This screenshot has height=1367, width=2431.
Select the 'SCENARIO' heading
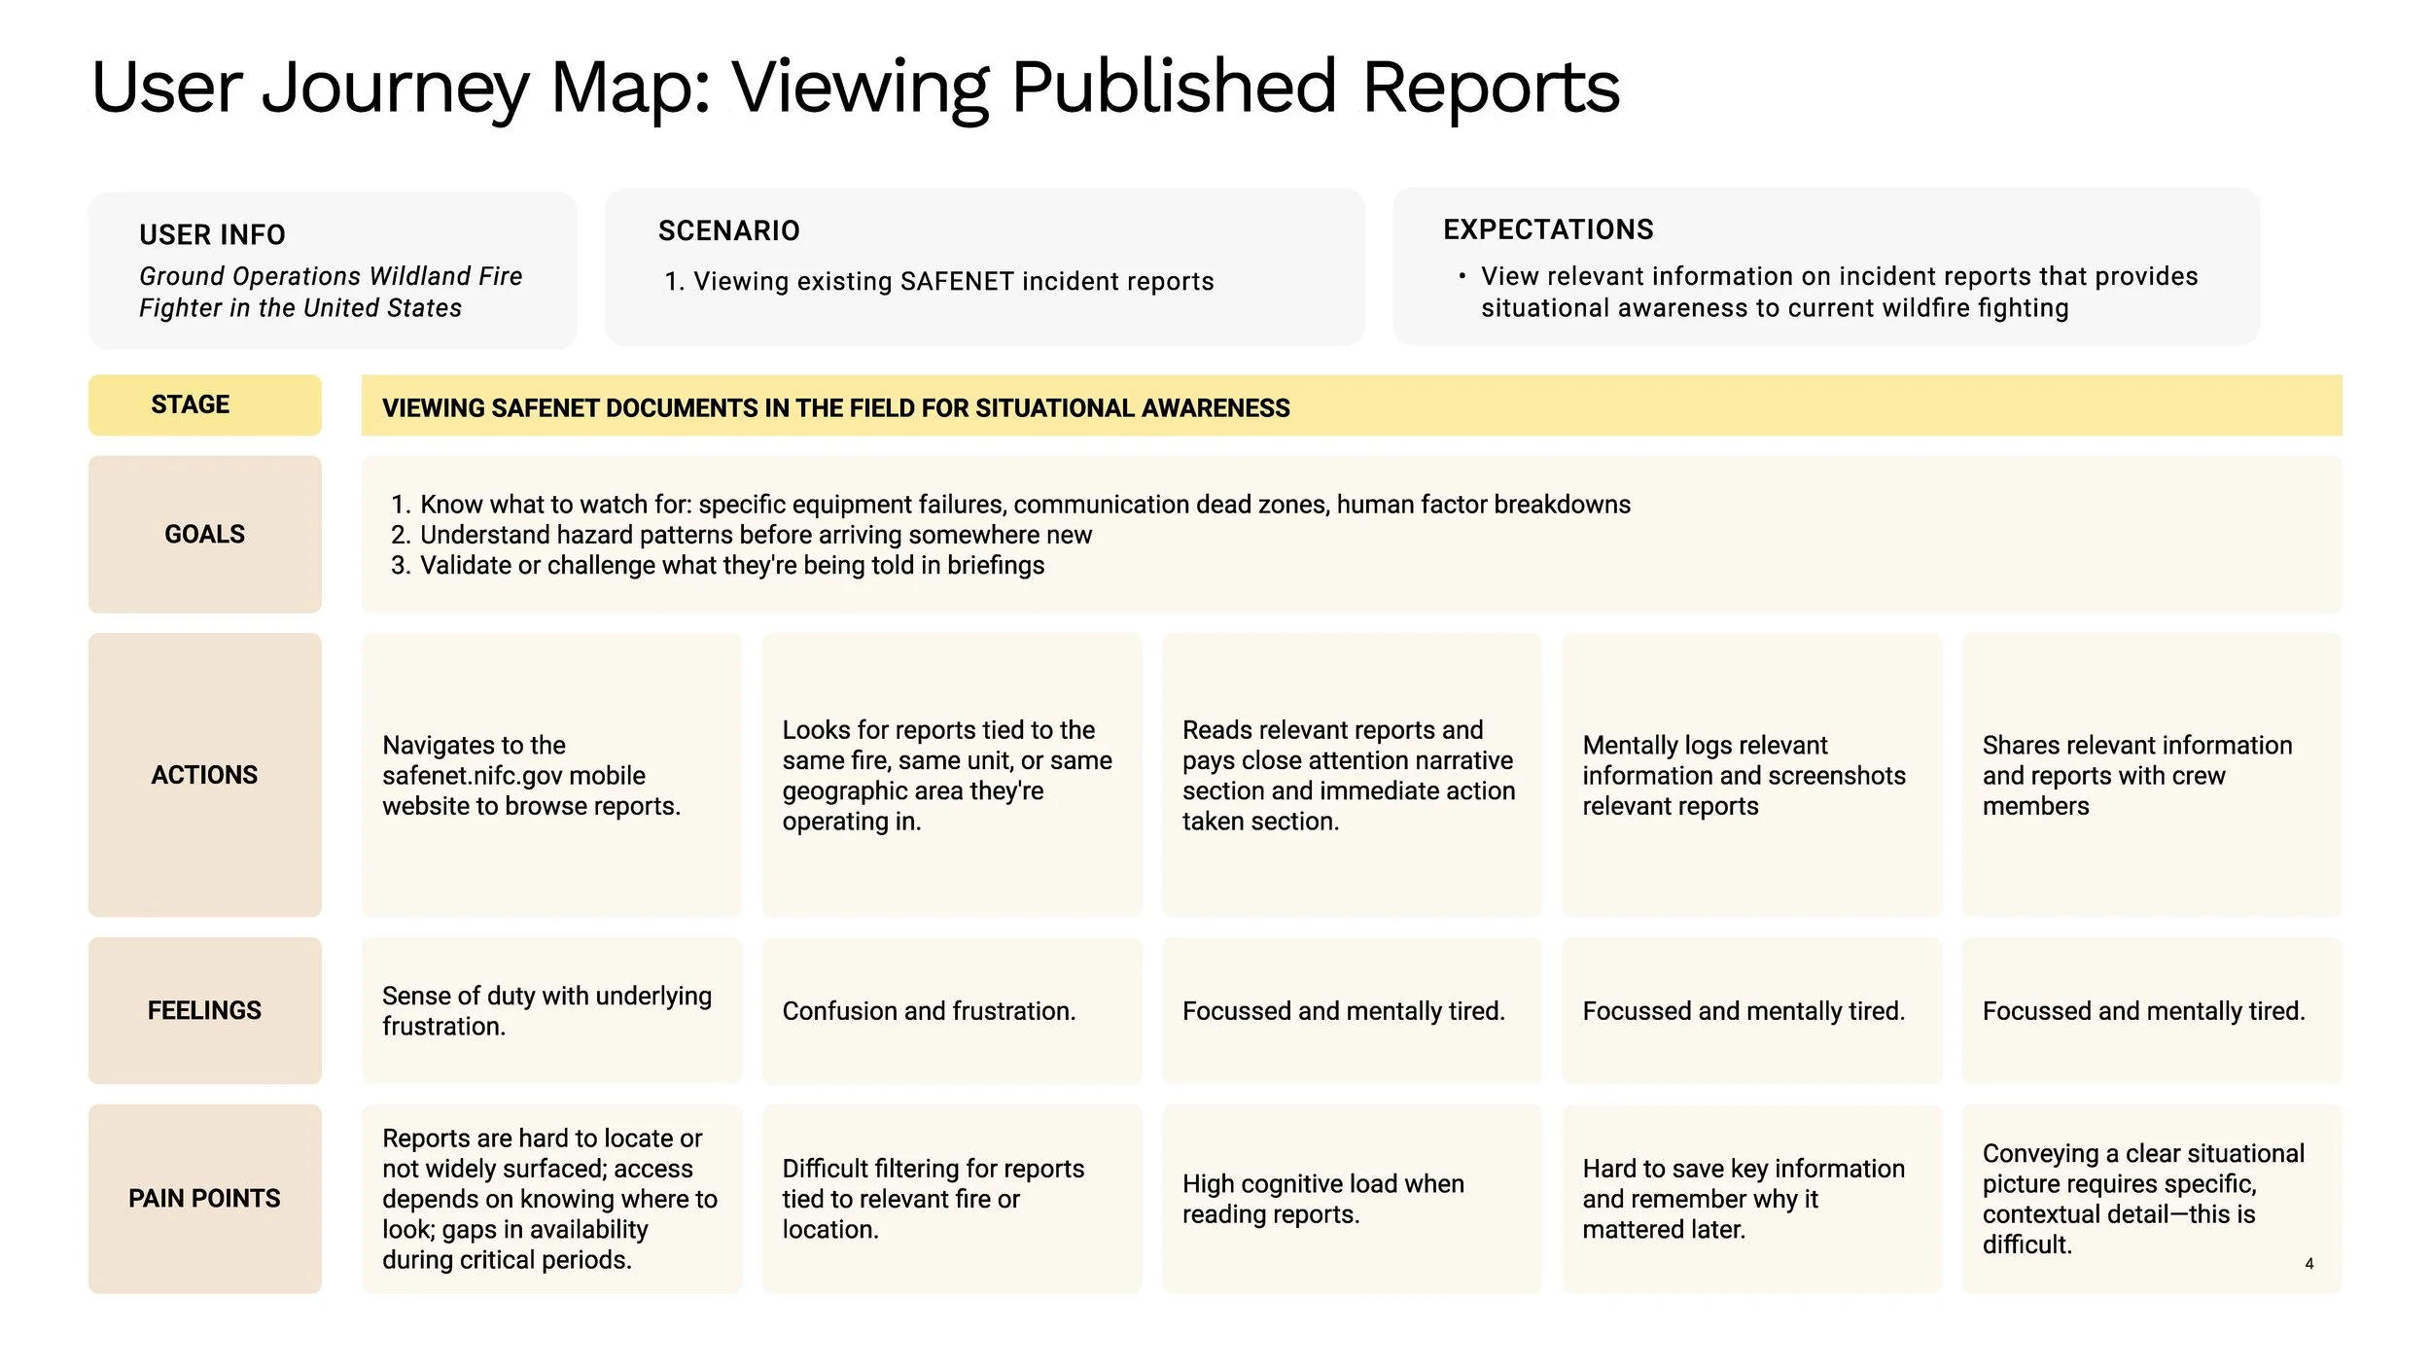(x=729, y=231)
